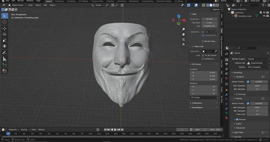Toggle Viewport Noise Threshold checkbox

(x=248, y=82)
